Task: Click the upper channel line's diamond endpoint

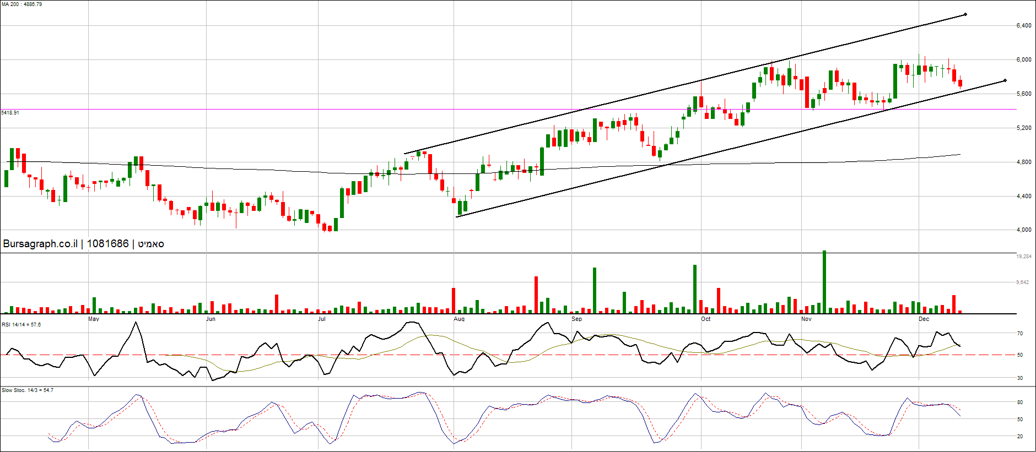Action: pos(965,14)
